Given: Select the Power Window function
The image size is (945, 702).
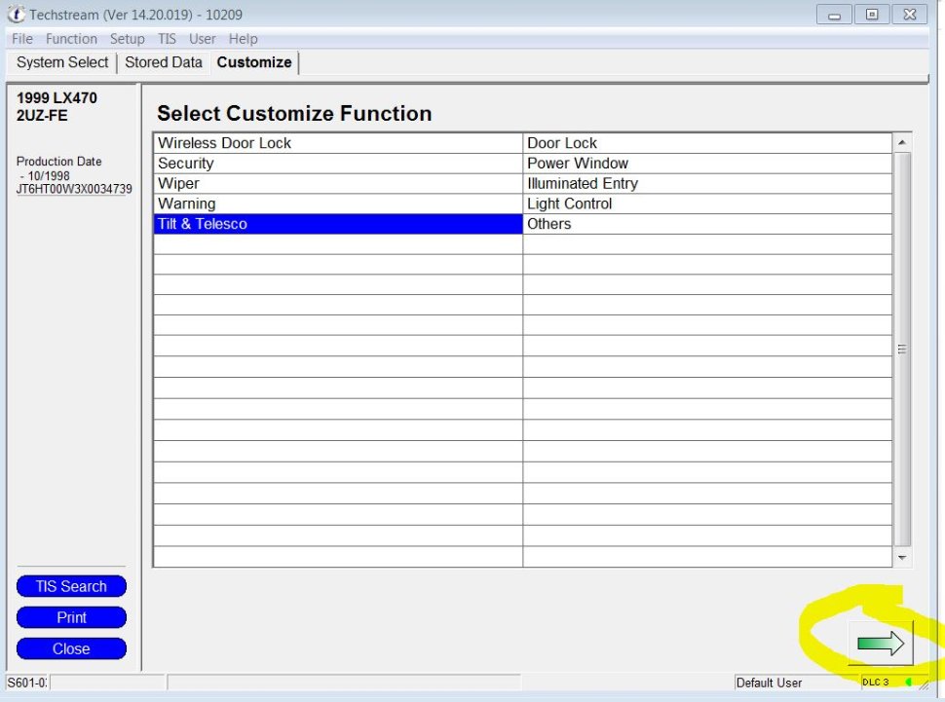Looking at the screenshot, I should (x=707, y=164).
